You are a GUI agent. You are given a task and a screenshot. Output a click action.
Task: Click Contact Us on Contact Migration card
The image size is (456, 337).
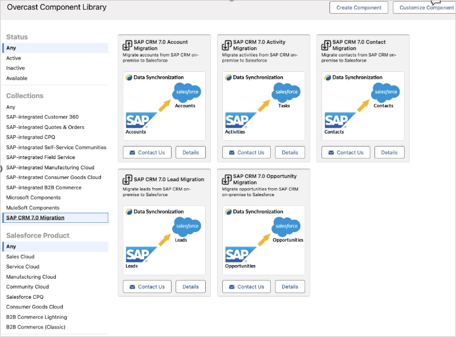pyautogui.click(x=346, y=152)
